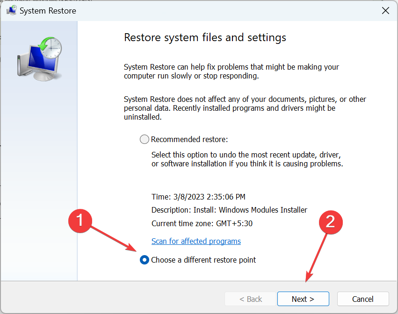This screenshot has height=314, width=398.
Task: Click Current time zone: GMT+5:30 text
Action: pyautogui.click(x=202, y=223)
